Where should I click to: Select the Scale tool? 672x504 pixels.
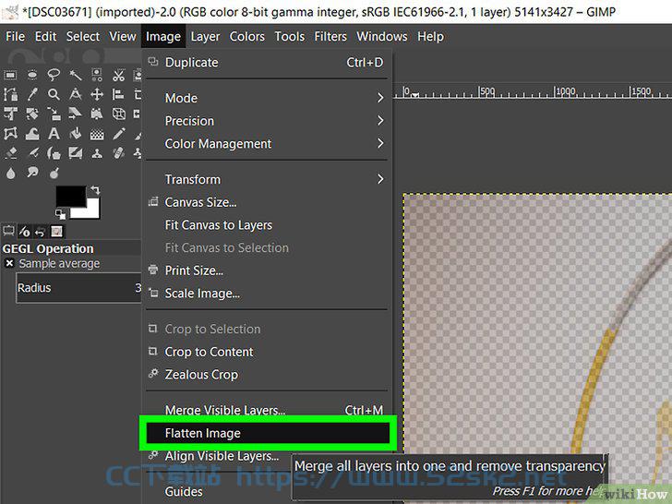pos(54,114)
